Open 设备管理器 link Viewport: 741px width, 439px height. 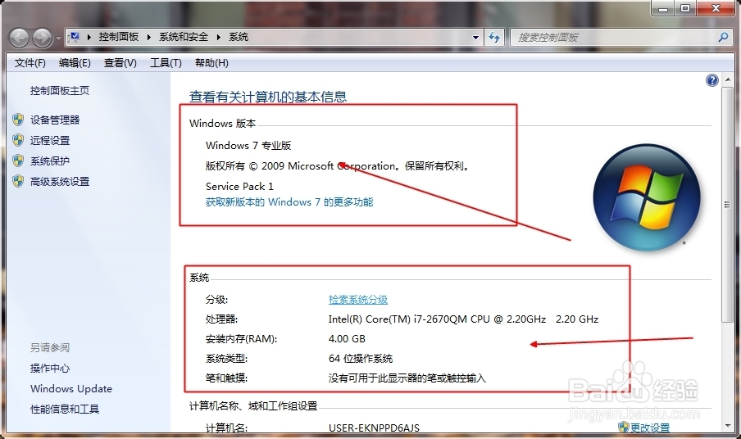tap(55, 120)
